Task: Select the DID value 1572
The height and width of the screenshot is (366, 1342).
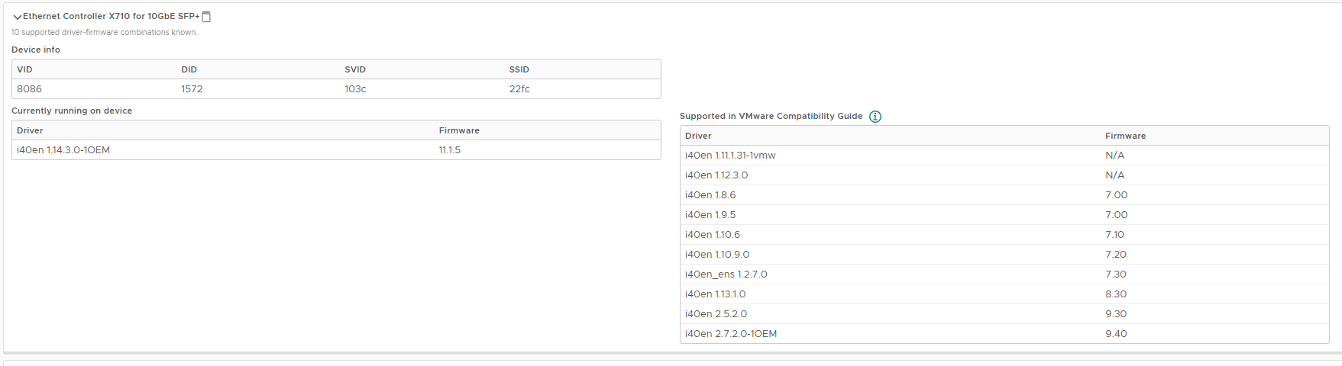Action: coord(192,89)
